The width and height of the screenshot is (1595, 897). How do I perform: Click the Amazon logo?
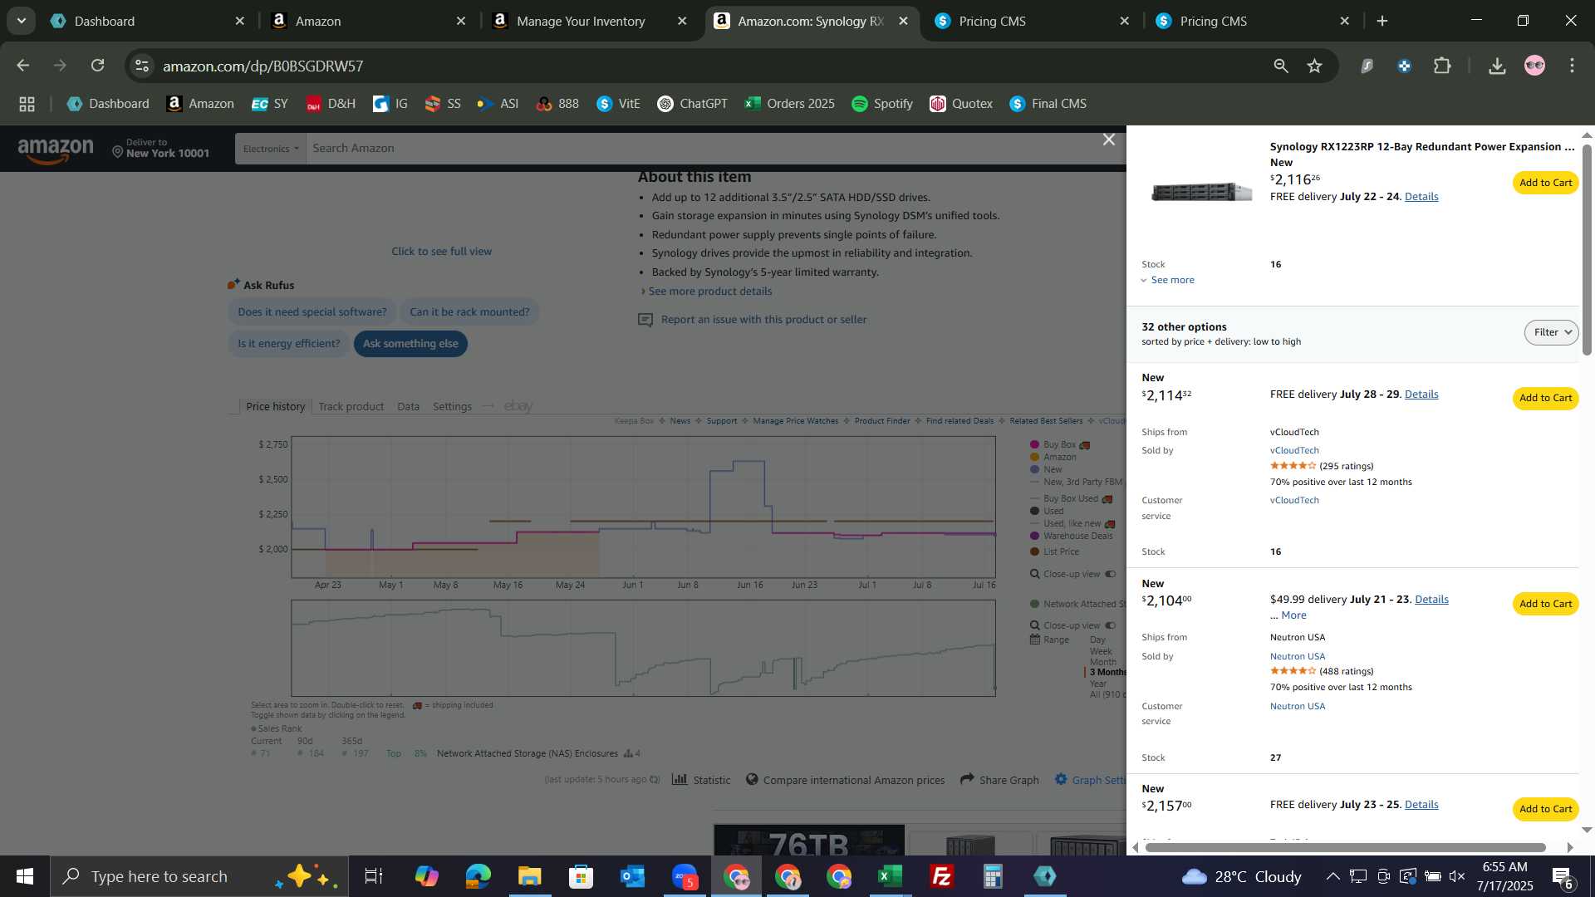[x=56, y=150]
